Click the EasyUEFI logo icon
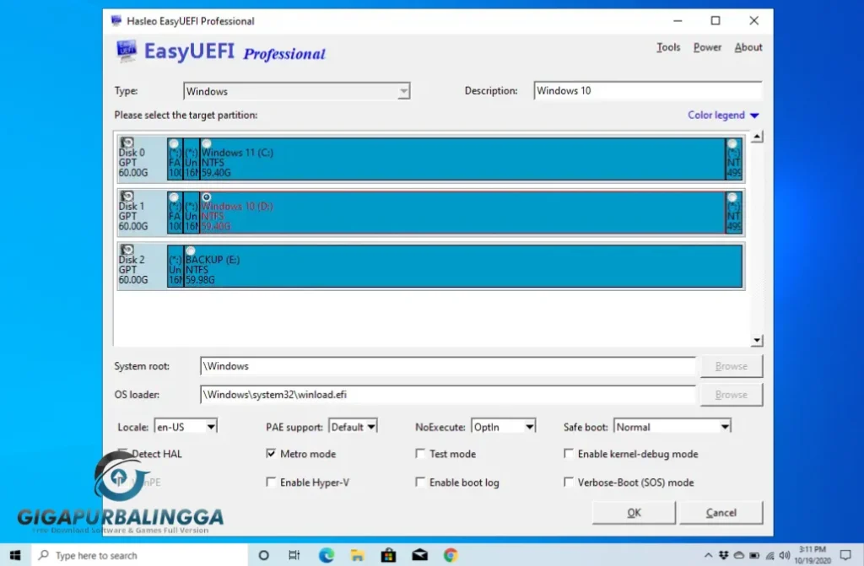This screenshot has height=566, width=864. pyautogui.click(x=127, y=51)
